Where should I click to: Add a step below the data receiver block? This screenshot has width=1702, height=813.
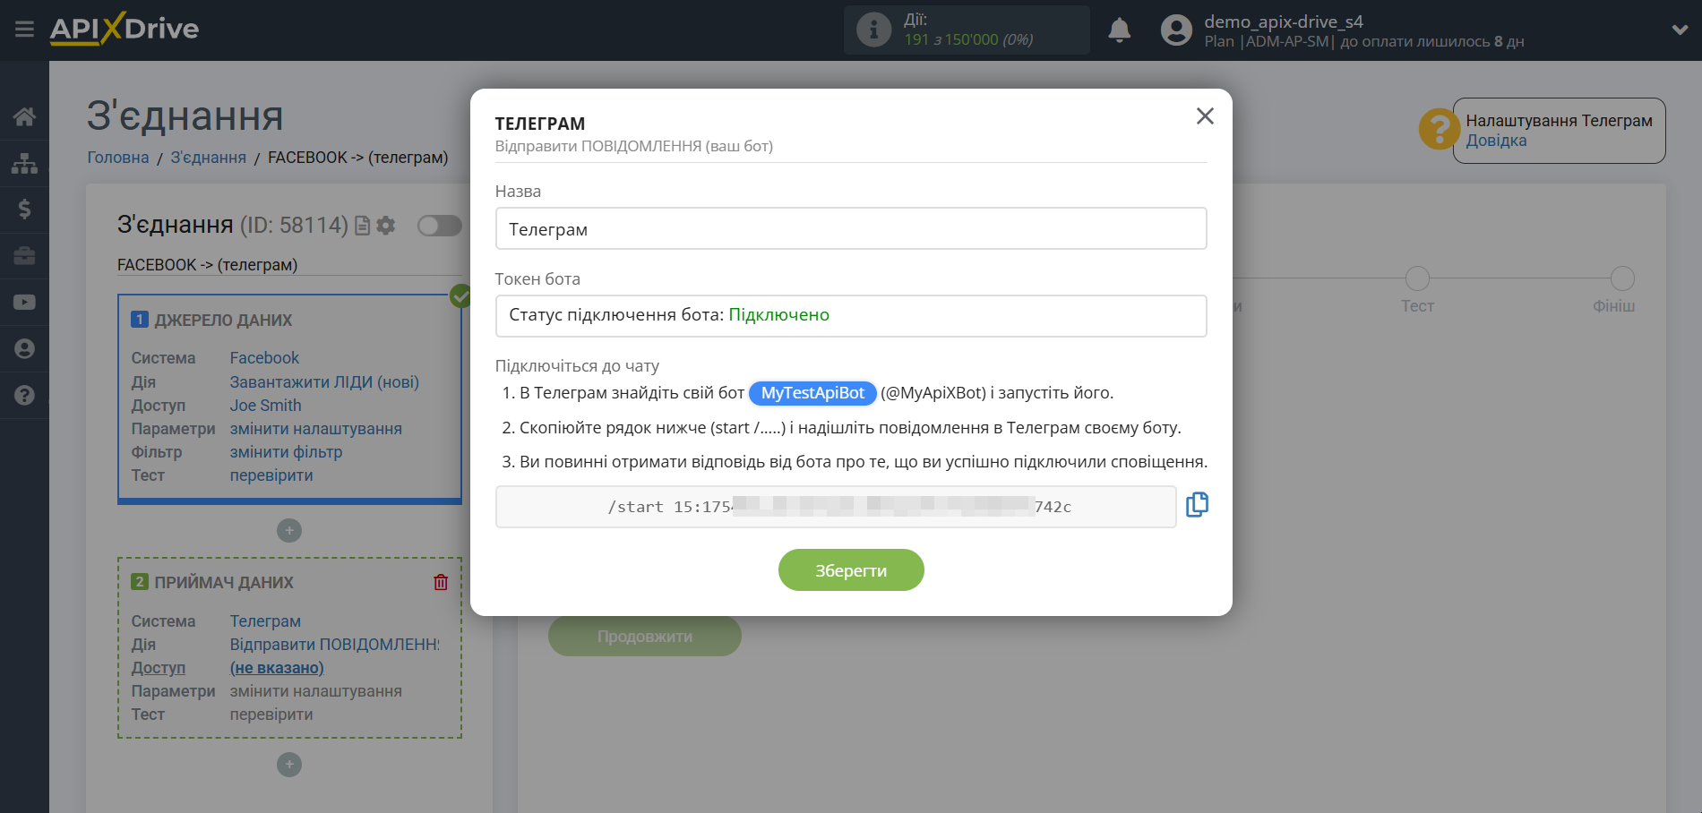point(289,765)
